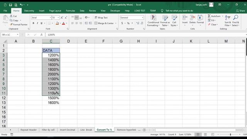Screen dimensions: 247x139
Task: Click the zoom slider handle in status bar
Action: point(230,134)
